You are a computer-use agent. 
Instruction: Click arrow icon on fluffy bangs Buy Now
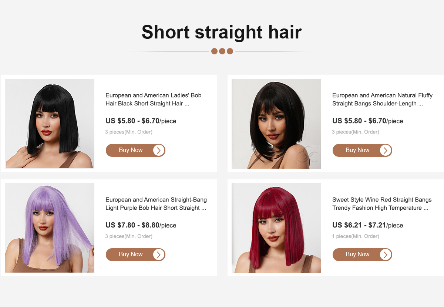point(386,150)
